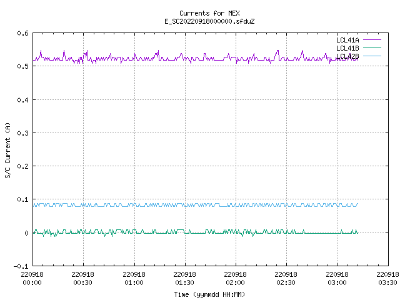Image resolution: width=400 pixels, height=300 pixels.
Task: Select the filename E_SC20220918000000.sfduZ subtitle
Action: click(x=209, y=21)
